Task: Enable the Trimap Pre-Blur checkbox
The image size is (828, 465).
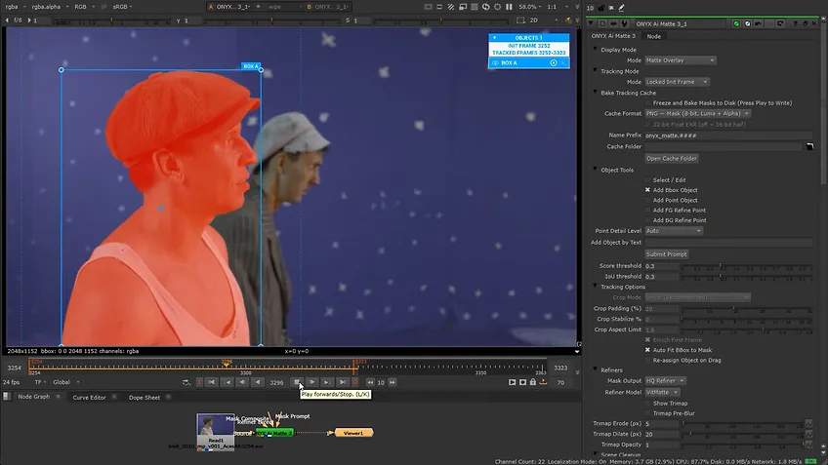Action: 648,414
